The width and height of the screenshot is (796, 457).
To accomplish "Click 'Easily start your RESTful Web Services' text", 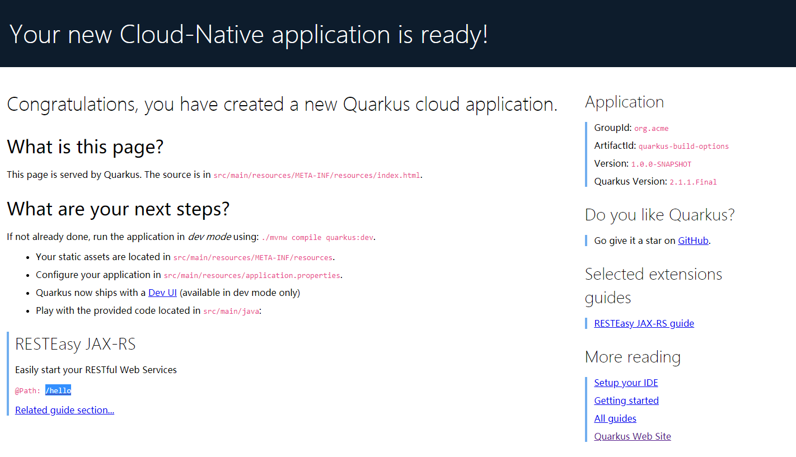I will pyautogui.click(x=96, y=370).
